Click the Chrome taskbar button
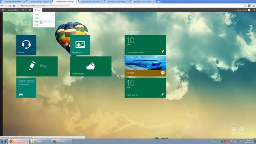The width and height of the screenshot is (256, 144). click(x=18, y=141)
